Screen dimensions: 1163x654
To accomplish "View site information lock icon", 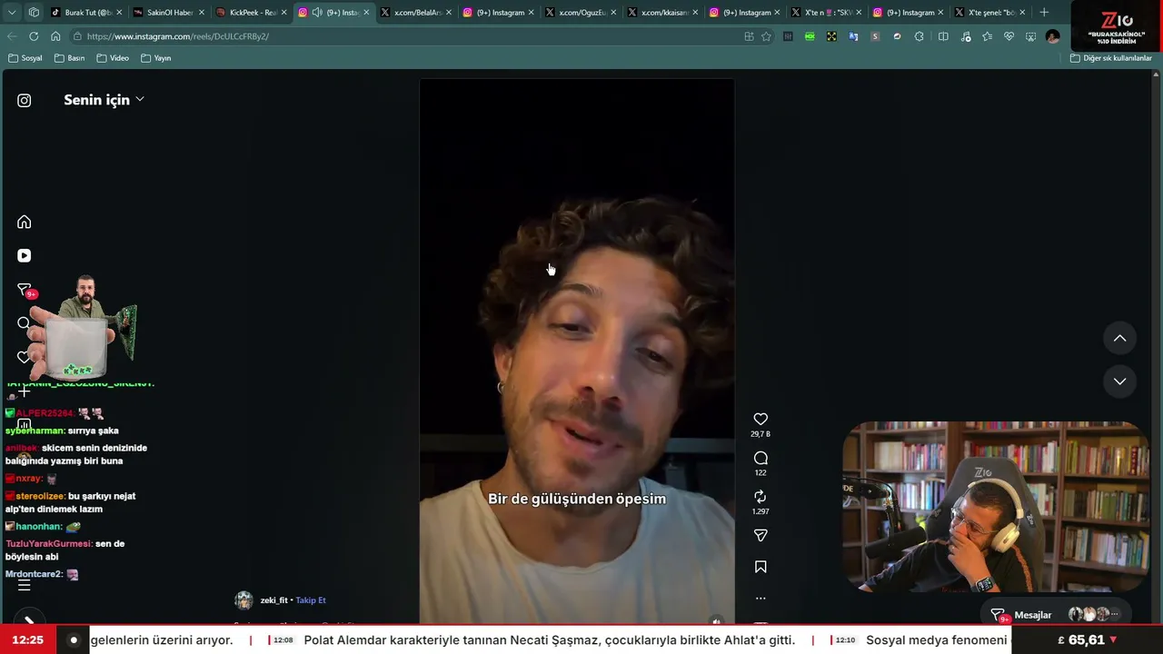I will tap(78, 36).
